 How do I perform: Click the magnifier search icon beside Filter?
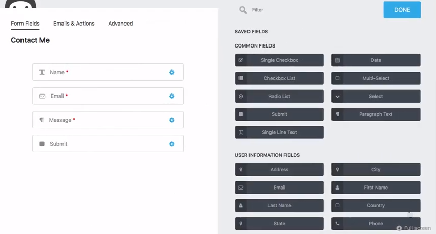pos(243,10)
